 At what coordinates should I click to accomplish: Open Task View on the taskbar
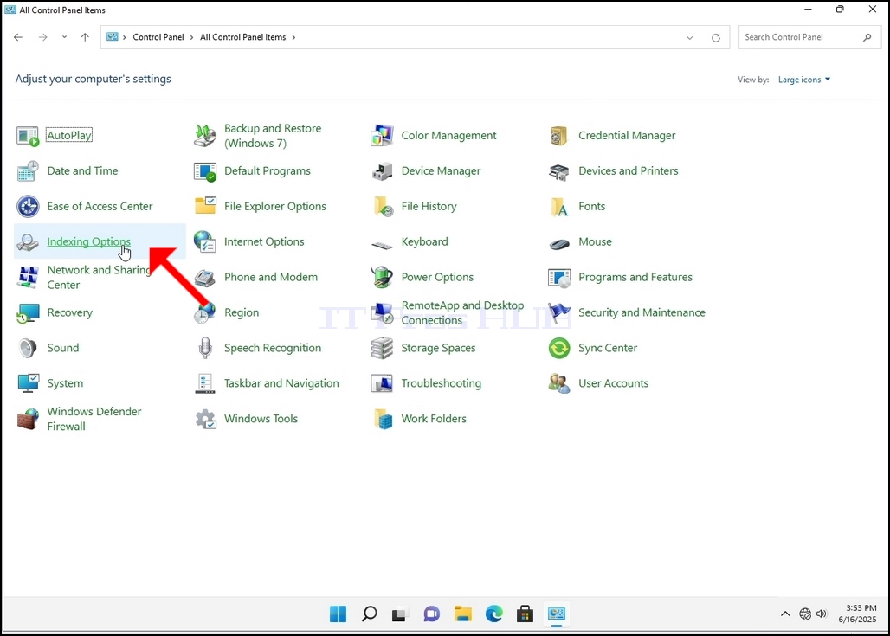click(400, 614)
